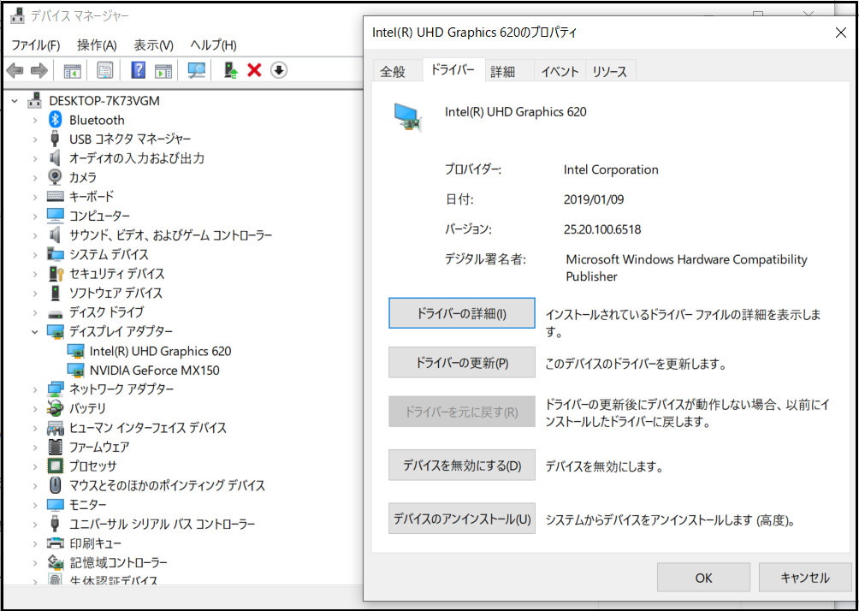Expand USB コネクタ マネージャー category

(x=35, y=139)
